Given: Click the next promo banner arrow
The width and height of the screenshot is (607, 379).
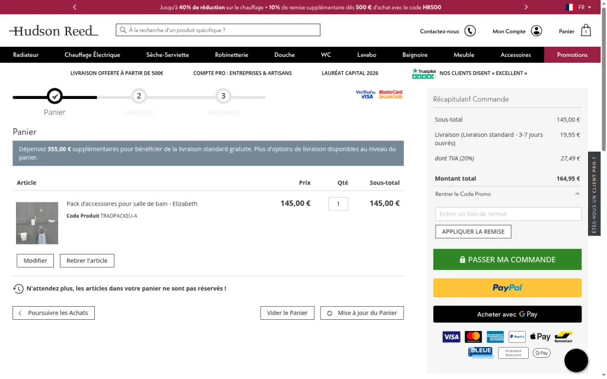Looking at the screenshot, I should pyautogui.click(x=526, y=7).
